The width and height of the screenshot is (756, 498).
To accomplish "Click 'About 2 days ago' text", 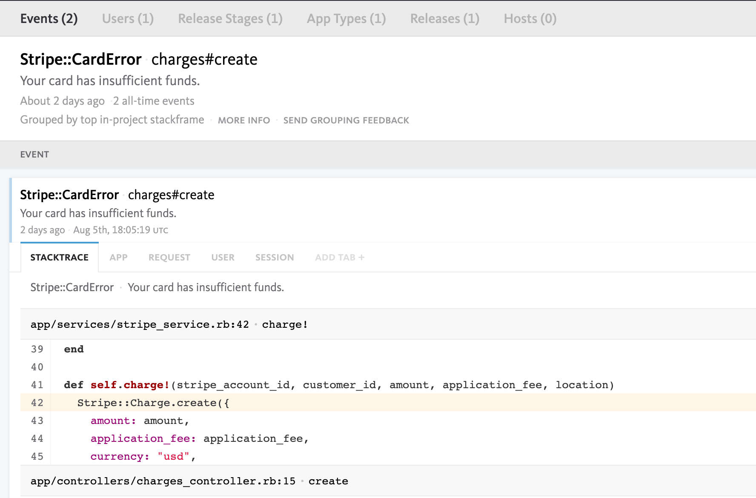I will coord(63,101).
